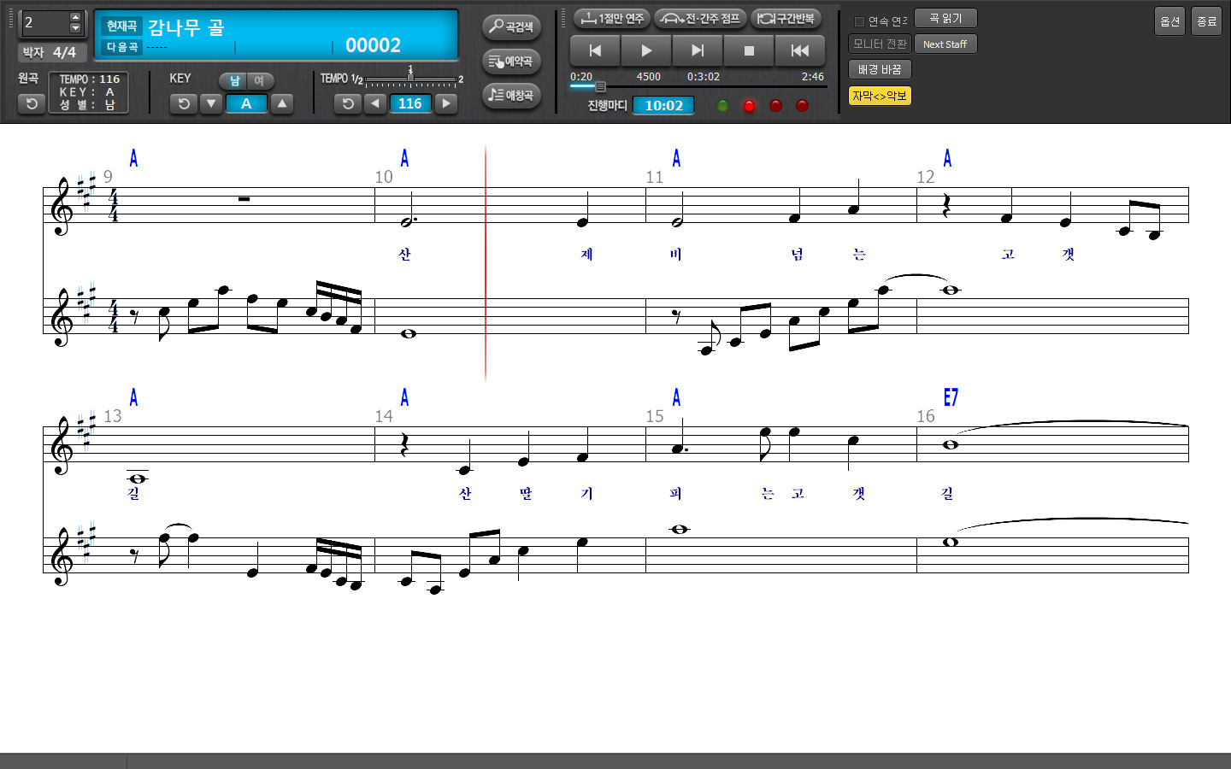
Task: Raise the key with the up arrow
Action: click(281, 103)
